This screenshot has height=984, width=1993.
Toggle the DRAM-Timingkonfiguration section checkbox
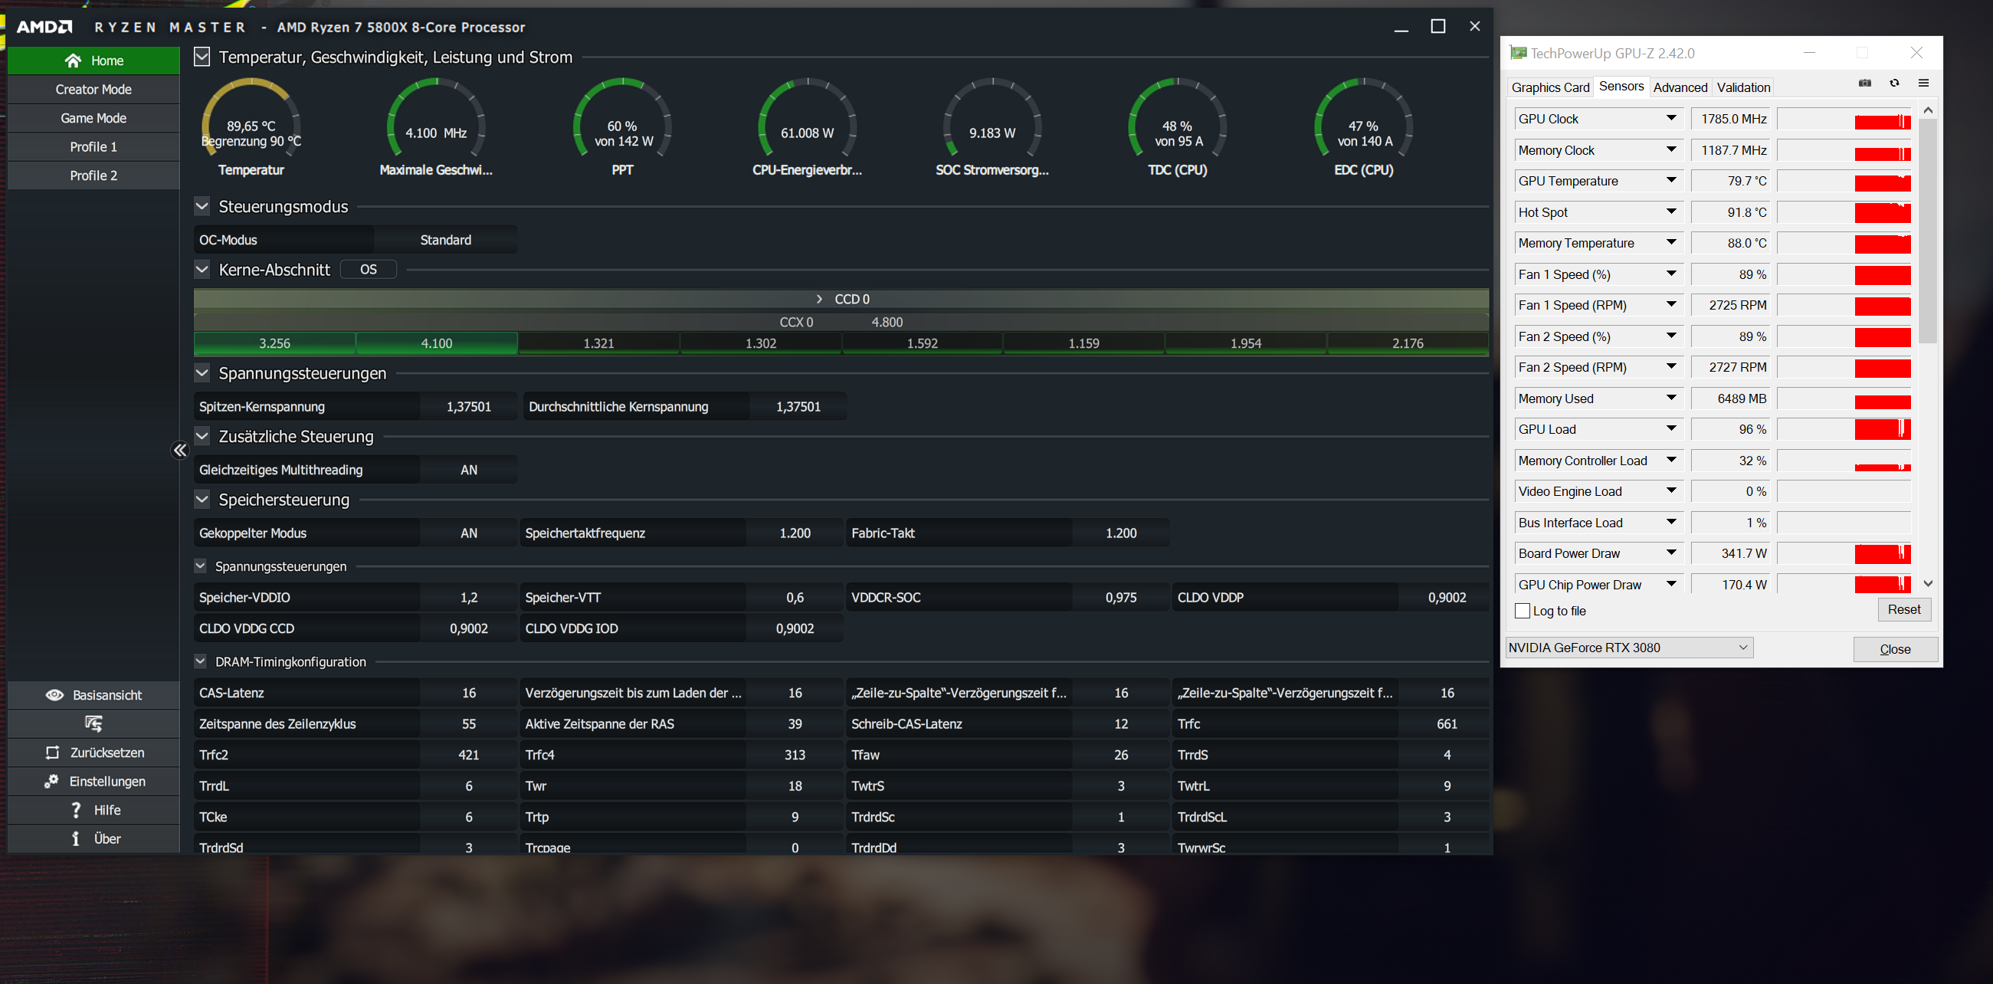tap(201, 661)
